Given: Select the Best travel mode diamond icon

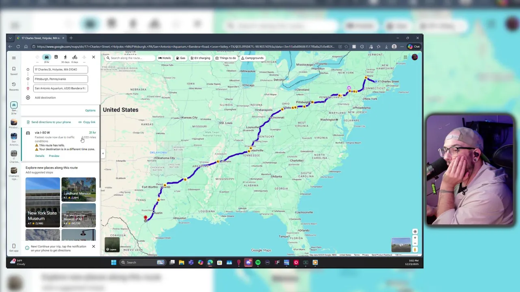Looking at the screenshot, I should pos(37,57).
